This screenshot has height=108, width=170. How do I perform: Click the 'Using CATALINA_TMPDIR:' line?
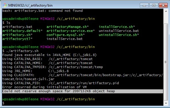coord(53,67)
